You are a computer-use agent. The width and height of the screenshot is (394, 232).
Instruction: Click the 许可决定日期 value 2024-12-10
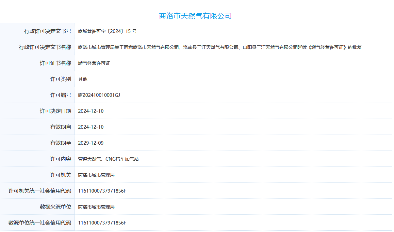91,111
